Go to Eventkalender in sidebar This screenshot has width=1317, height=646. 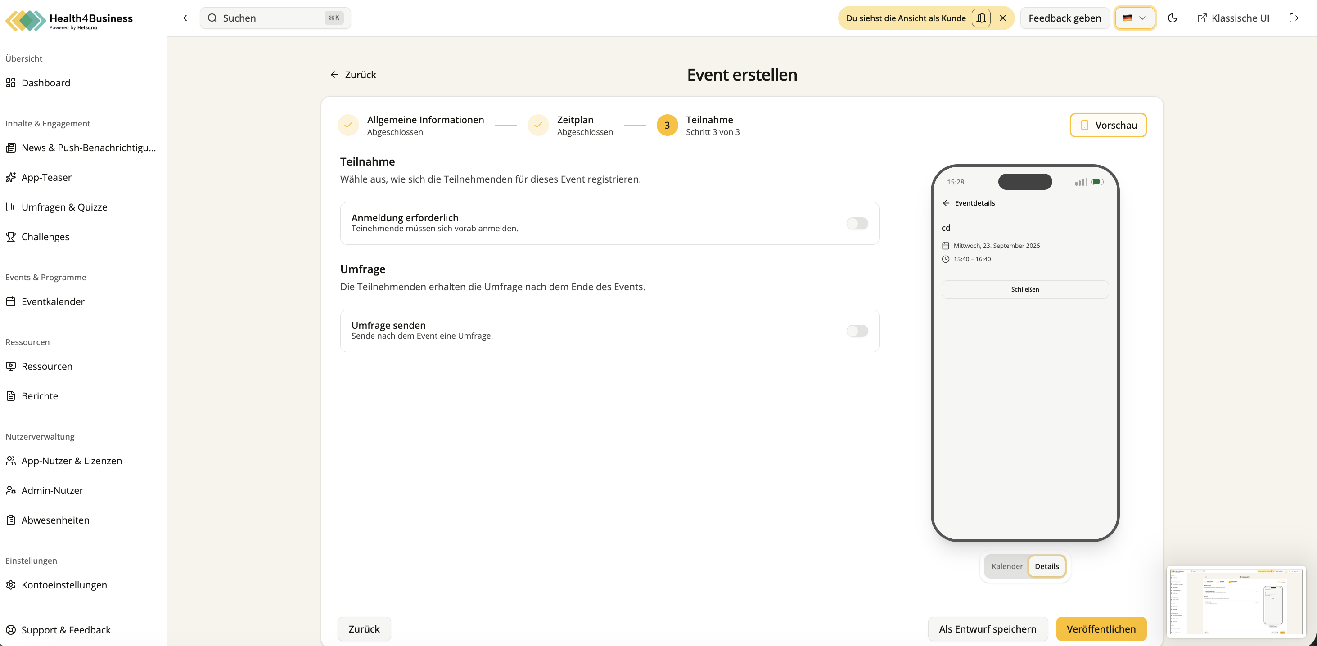53,301
